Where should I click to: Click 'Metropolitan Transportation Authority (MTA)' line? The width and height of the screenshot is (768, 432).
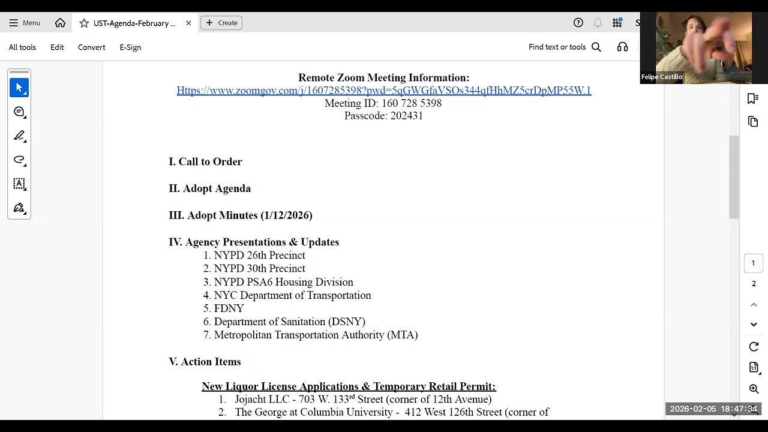click(x=316, y=335)
